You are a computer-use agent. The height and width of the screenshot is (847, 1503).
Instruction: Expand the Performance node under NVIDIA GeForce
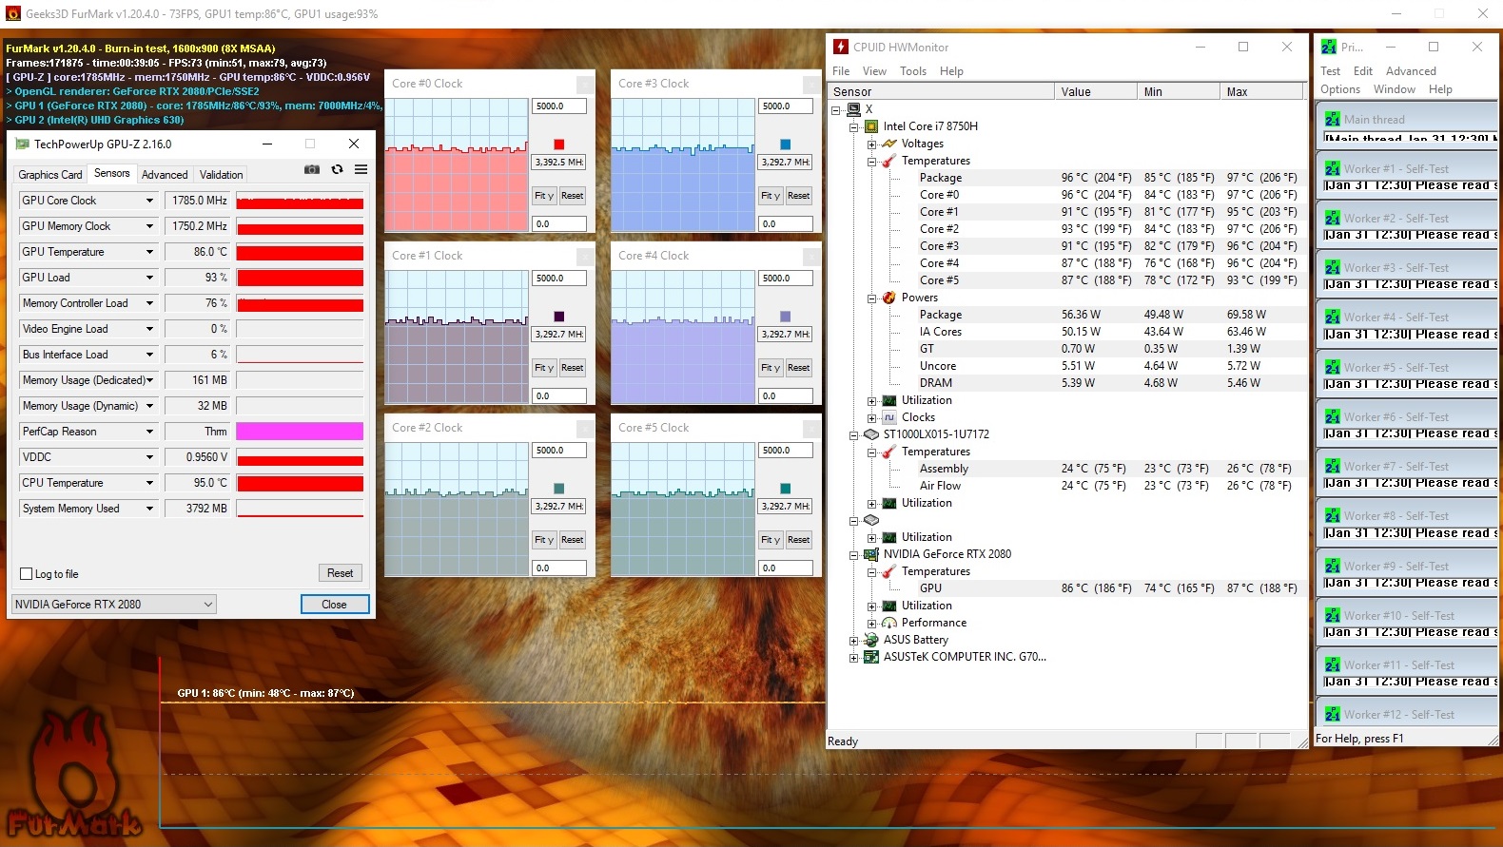tap(871, 624)
